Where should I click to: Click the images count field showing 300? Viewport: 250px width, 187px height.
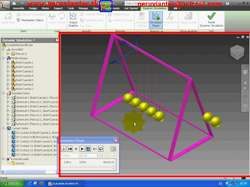[x=90, y=155]
